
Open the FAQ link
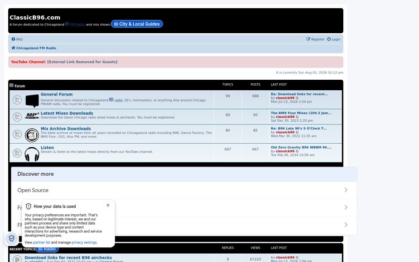19,40
